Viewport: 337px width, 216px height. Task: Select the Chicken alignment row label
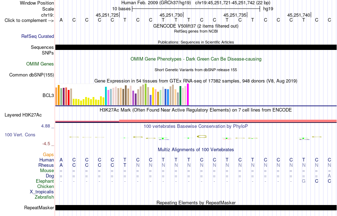click(x=45, y=186)
